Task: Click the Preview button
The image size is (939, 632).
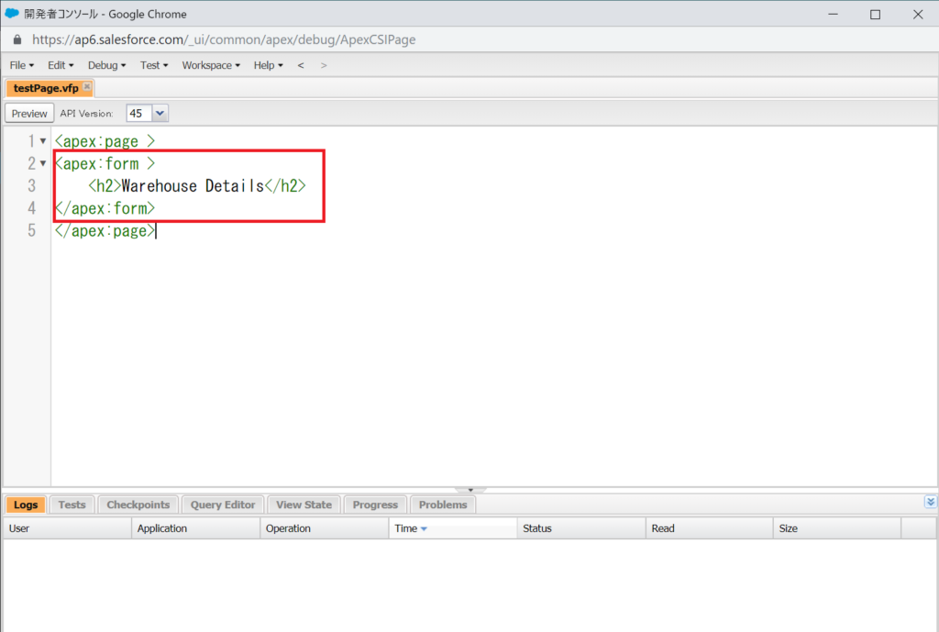Action: pyautogui.click(x=29, y=114)
